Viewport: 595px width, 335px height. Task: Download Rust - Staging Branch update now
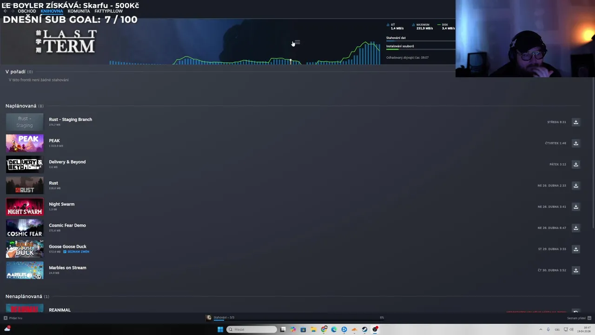click(575, 122)
